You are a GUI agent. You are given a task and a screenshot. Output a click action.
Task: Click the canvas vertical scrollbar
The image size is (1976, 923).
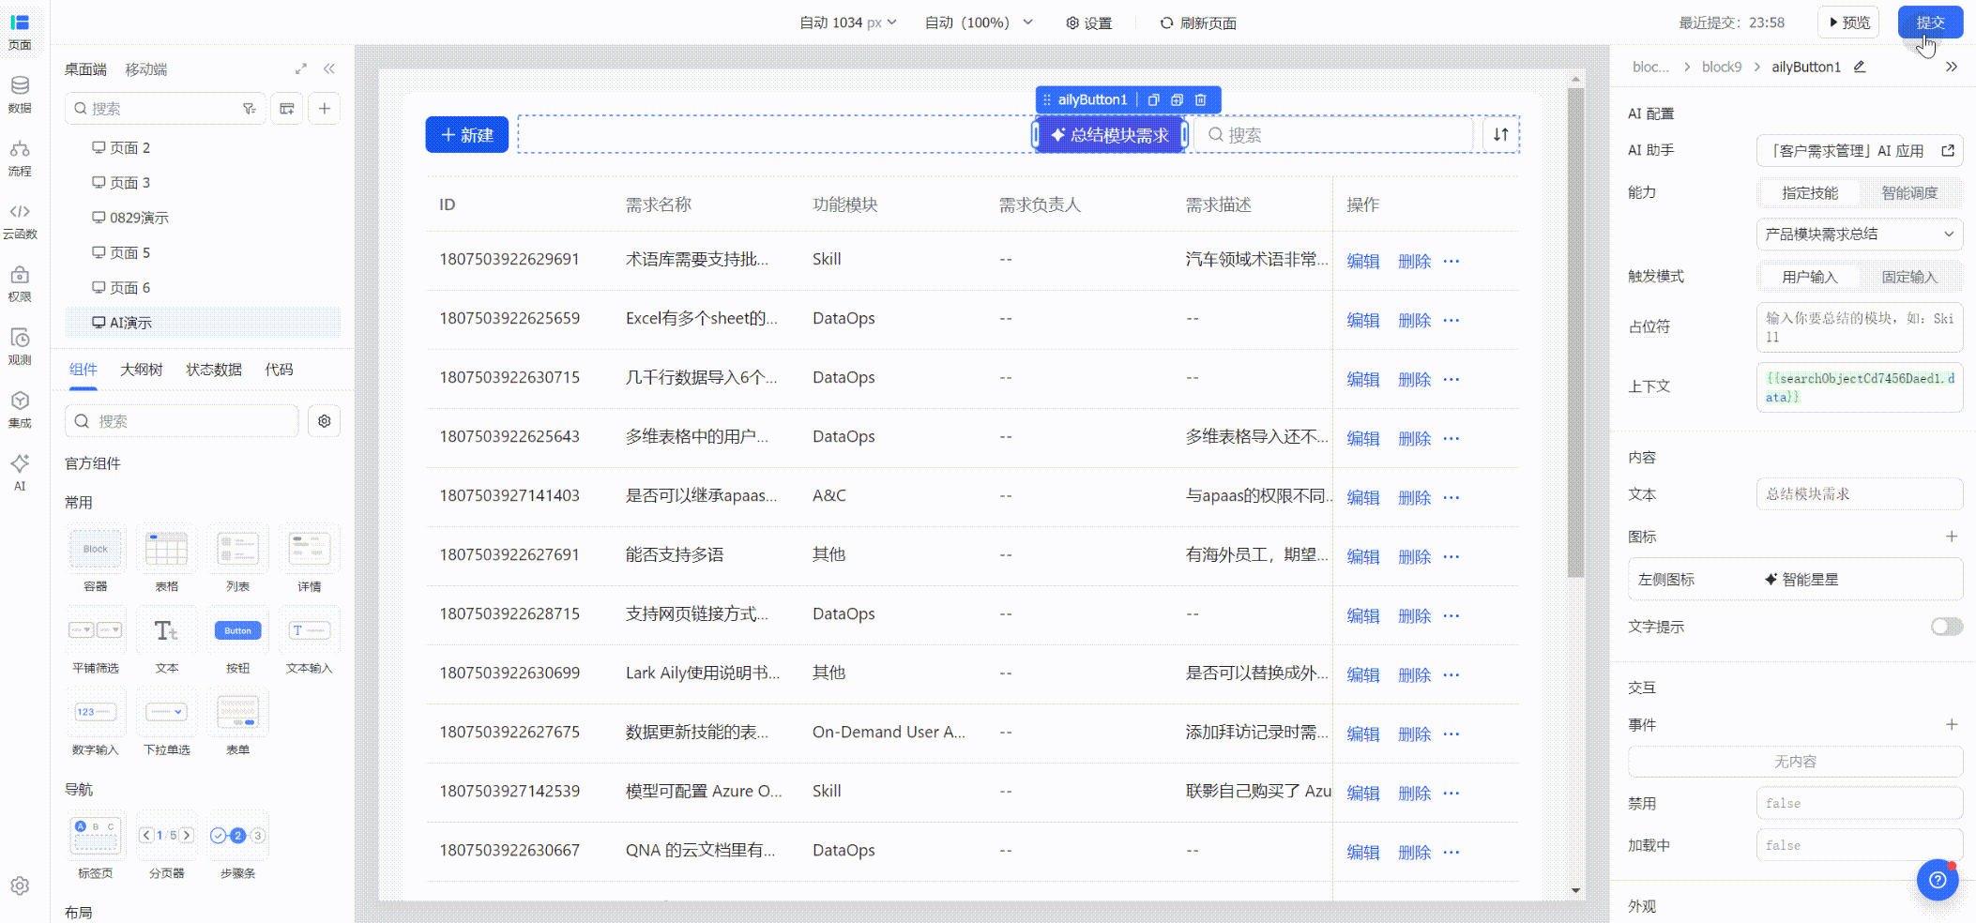[1575, 333]
